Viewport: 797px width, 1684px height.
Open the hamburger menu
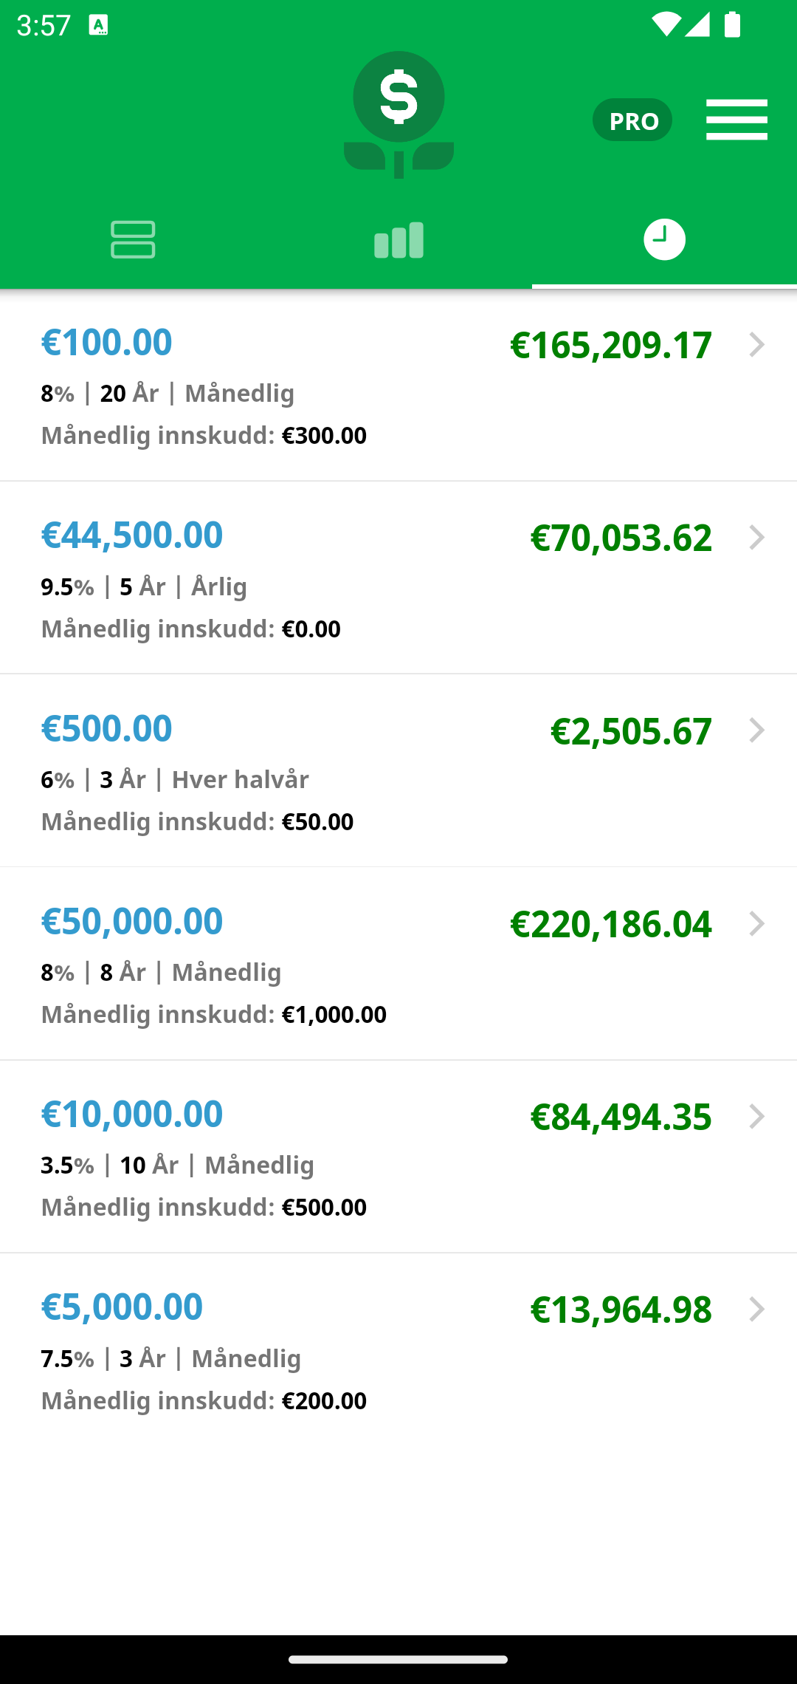pyautogui.click(x=736, y=120)
